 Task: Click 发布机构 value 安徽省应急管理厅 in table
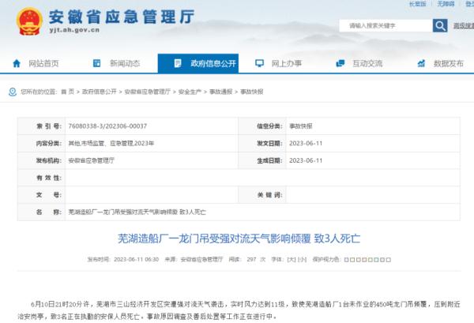pyautogui.click(x=92, y=160)
